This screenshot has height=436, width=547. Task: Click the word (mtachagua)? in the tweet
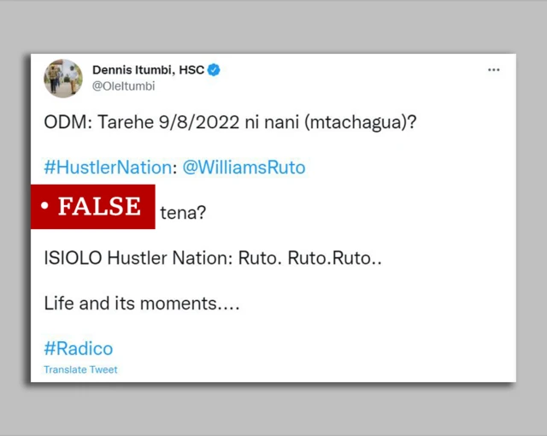[x=361, y=123]
